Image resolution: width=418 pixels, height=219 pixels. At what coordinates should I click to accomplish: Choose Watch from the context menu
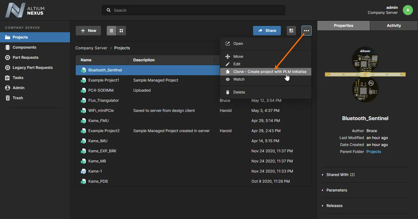[266, 79]
